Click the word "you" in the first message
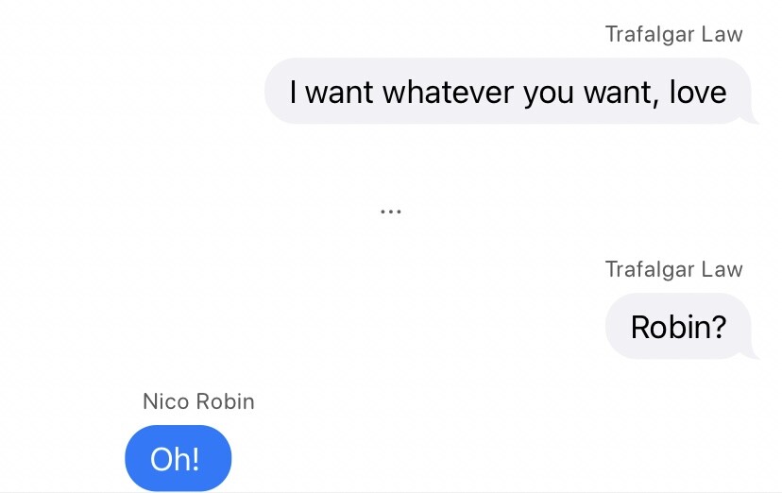This screenshot has width=782, height=493. tap(549, 92)
